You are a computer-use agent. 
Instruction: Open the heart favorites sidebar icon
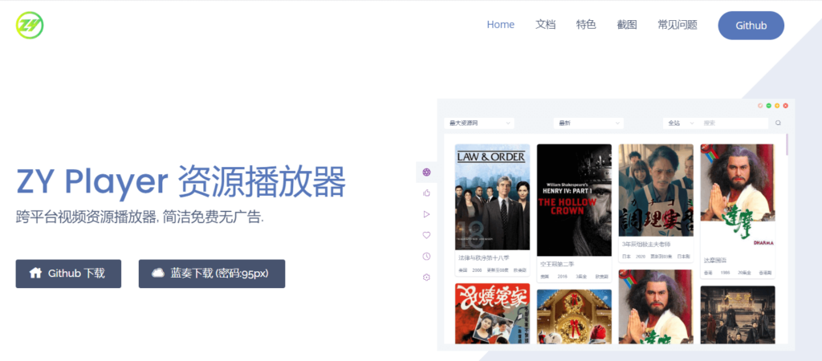pyautogui.click(x=426, y=235)
